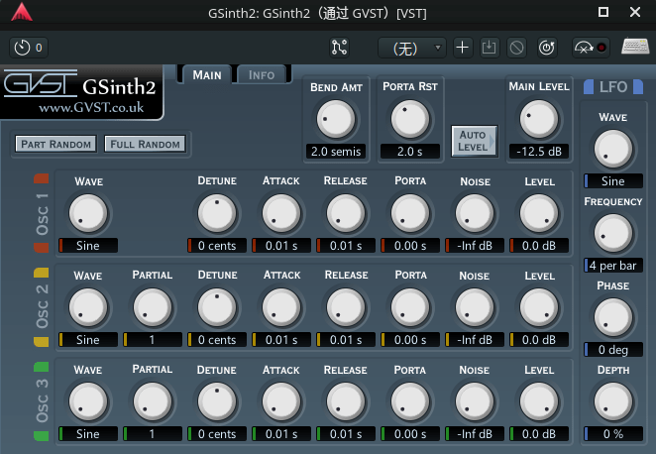Click the reset parameters icon

coord(547,48)
